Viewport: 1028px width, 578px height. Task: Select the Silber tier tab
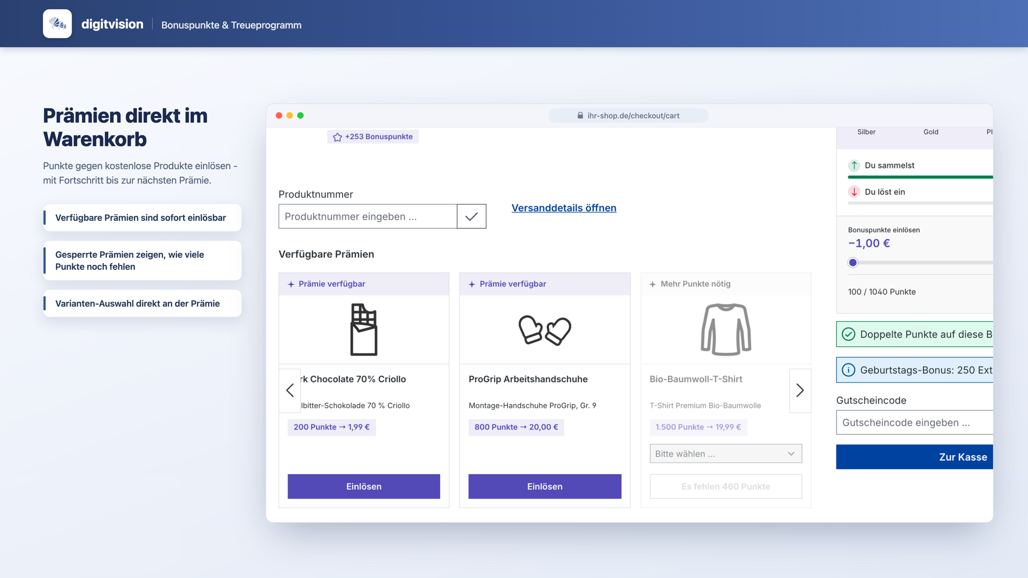[x=866, y=132]
